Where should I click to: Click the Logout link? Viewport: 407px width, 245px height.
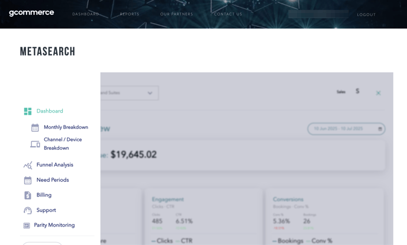[366, 15]
